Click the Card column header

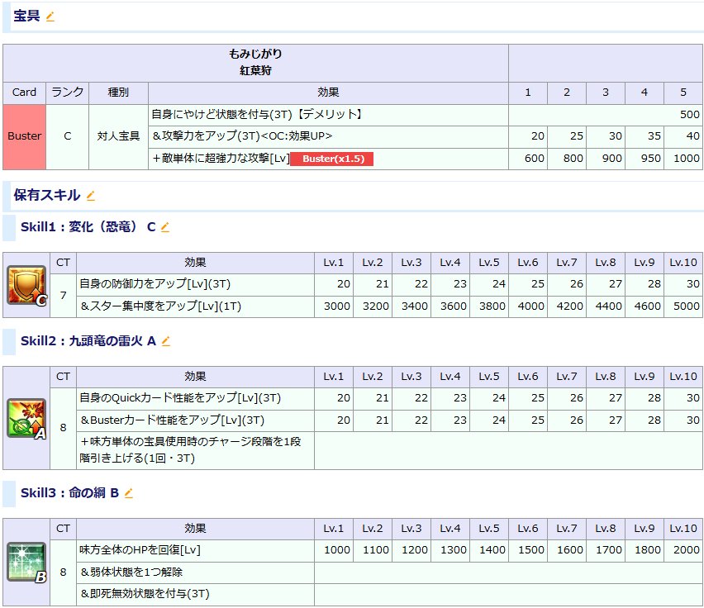(24, 93)
